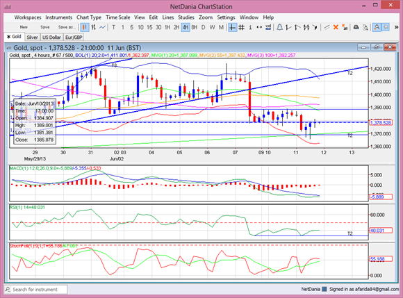This screenshot has width=403, height=298.
Task: Select 5 minute time scale
Action: pos(131,27)
